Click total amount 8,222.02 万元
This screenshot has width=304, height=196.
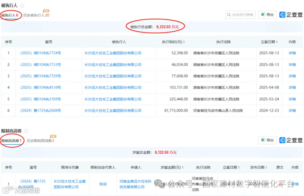[x=167, y=27]
